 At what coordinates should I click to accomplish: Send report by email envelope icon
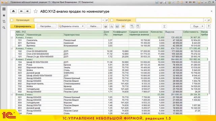click(123, 26)
